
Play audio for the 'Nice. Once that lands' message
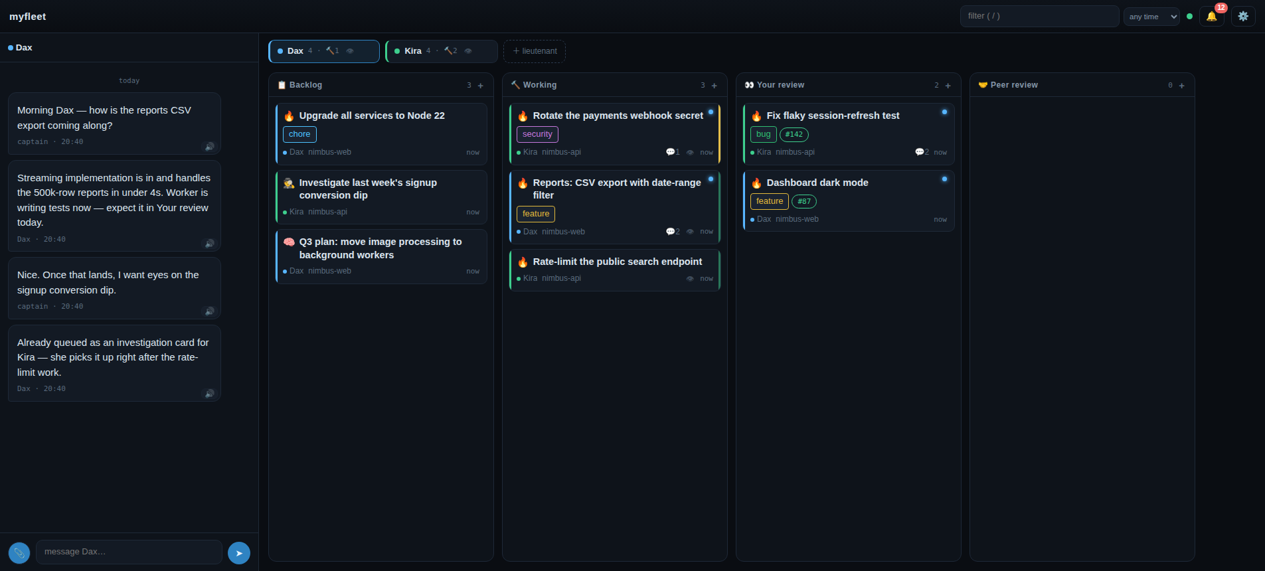coord(209,311)
